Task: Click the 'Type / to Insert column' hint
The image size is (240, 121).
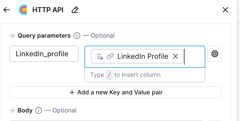Action: pos(137,75)
